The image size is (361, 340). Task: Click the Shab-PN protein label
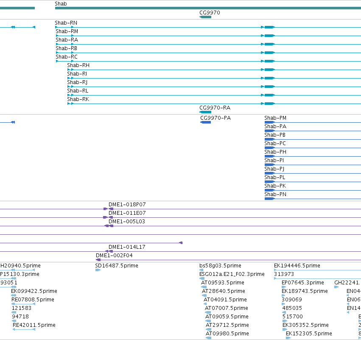point(275,194)
